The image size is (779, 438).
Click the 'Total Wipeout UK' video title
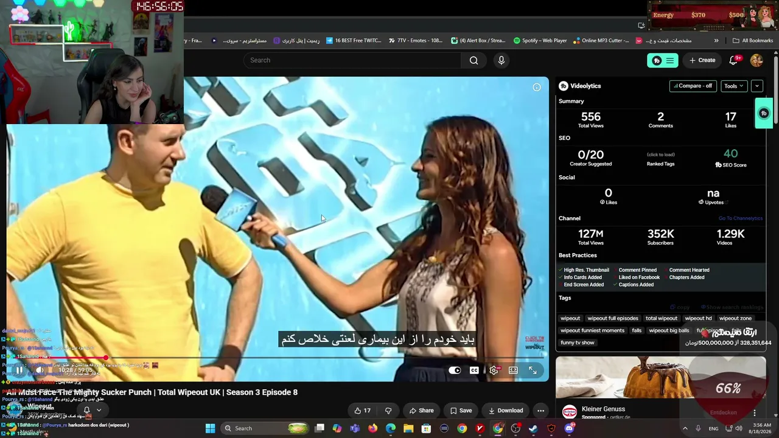tap(152, 392)
